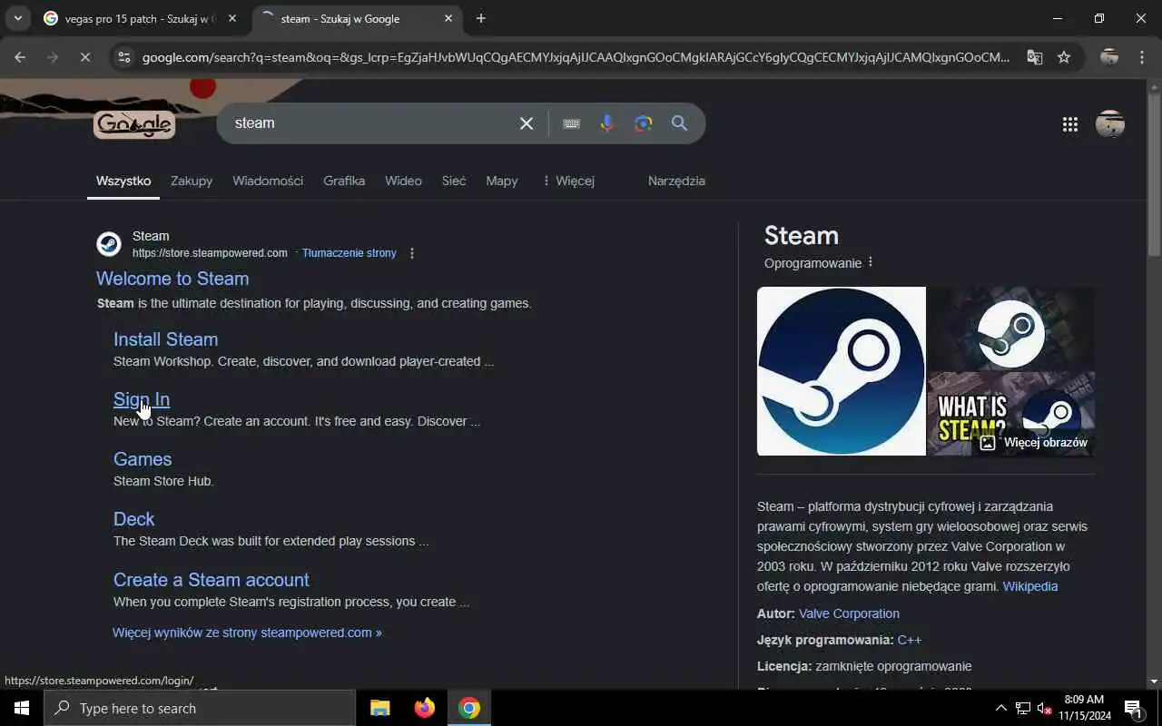This screenshot has height=726, width=1162.
Task: Switch to the Grafika tab
Action: [x=344, y=181]
